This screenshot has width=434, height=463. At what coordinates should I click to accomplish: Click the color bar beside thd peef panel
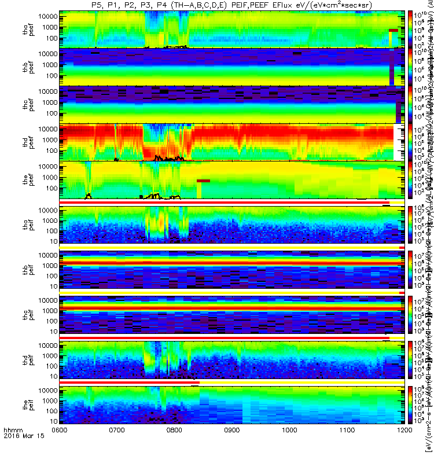[410, 142]
